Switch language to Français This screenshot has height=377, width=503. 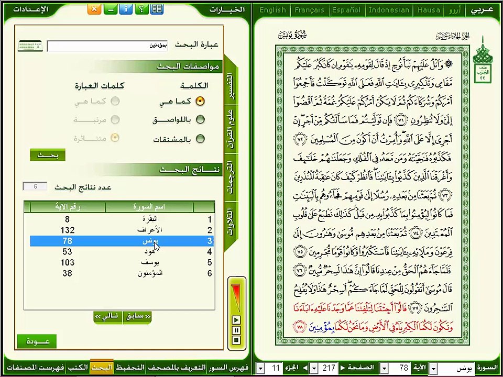tap(310, 10)
